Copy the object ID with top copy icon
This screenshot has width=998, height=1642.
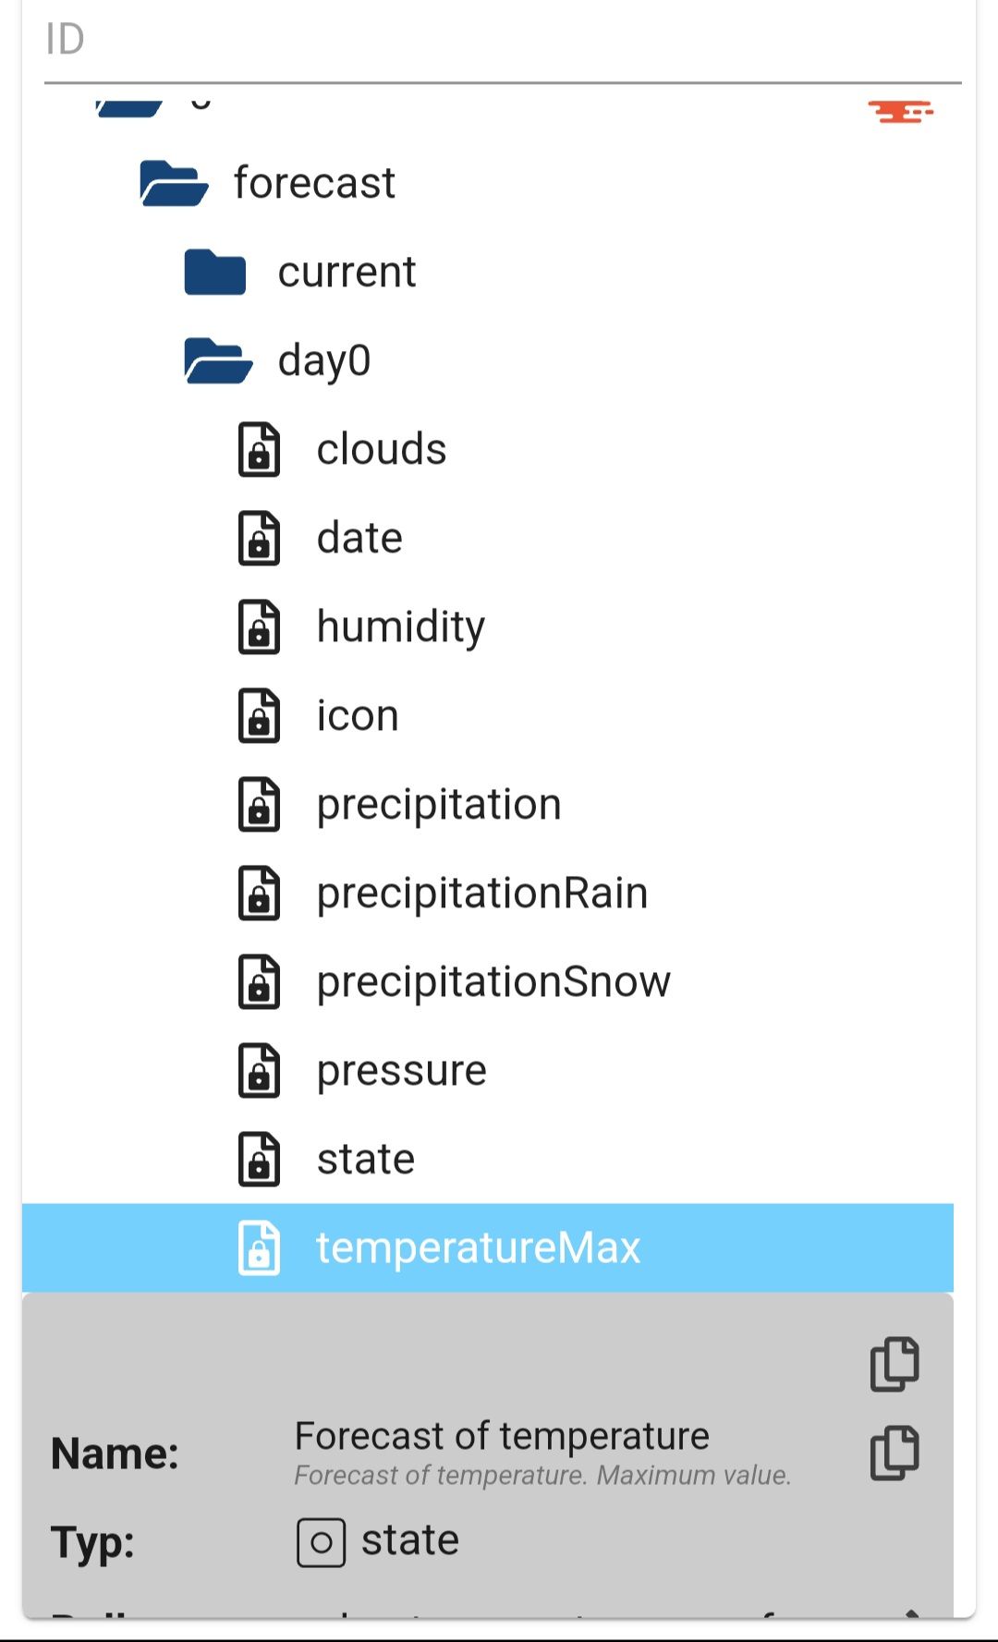point(895,1364)
